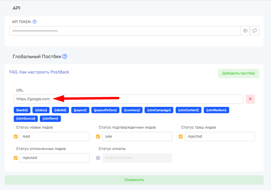Add the {currency} macro tag
This screenshot has height=190, width=271.
click(132, 110)
